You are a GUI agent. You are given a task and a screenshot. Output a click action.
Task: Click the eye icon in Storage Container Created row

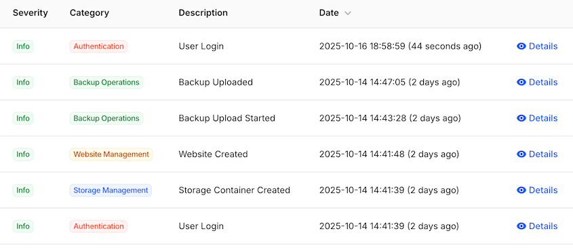point(521,190)
